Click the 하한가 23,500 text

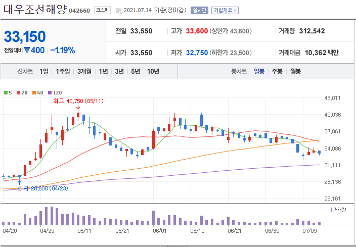point(231,53)
